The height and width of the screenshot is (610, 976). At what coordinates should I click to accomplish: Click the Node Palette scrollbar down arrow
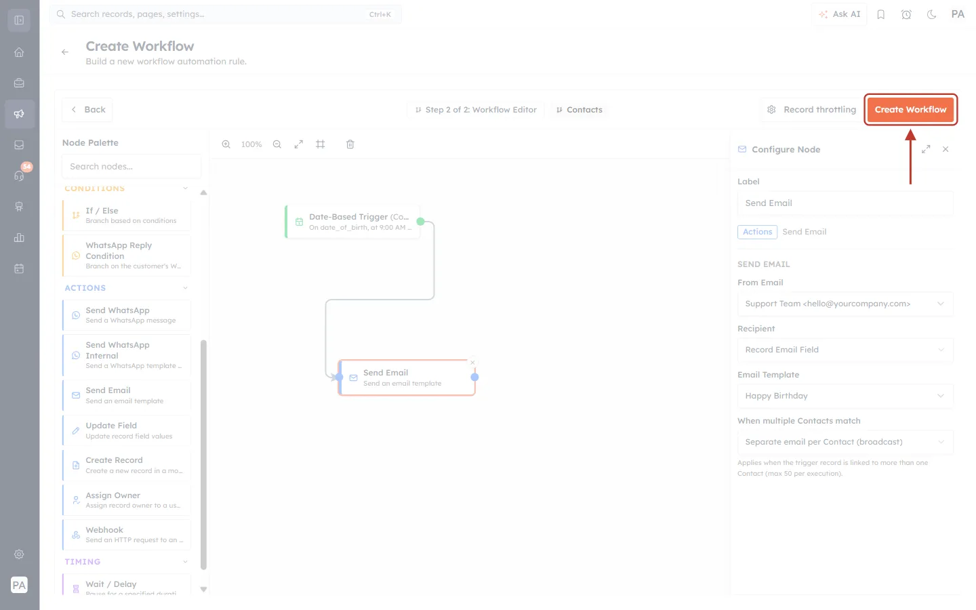point(203,590)
